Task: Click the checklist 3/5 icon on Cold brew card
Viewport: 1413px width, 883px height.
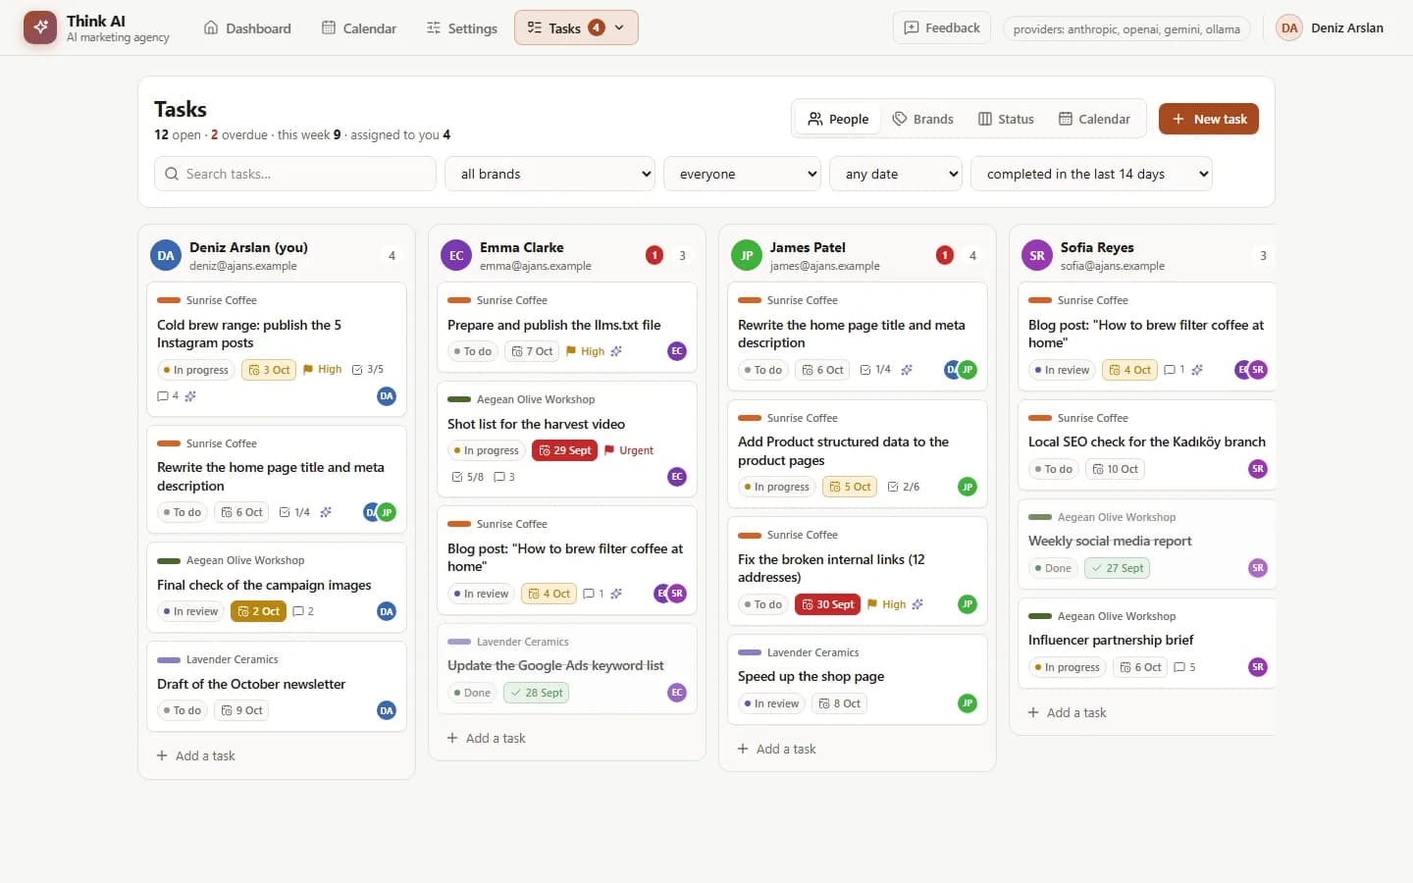Action: (x=357, y=370)
